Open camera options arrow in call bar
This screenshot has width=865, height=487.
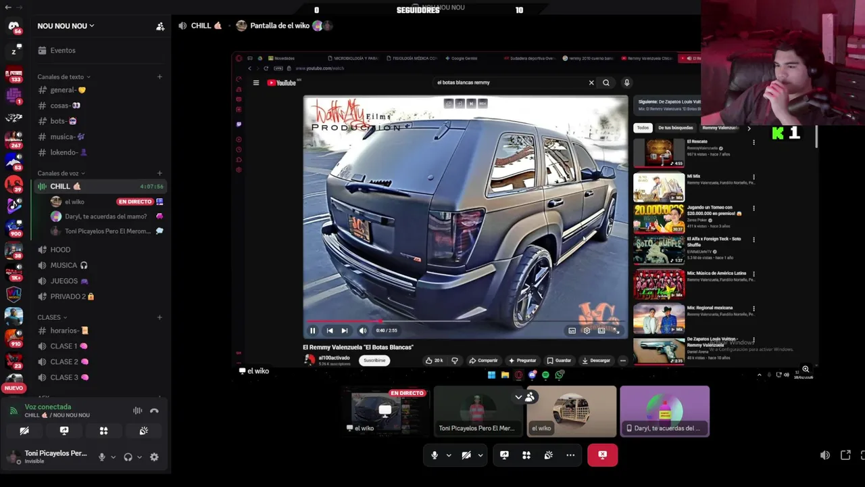pyautogui.click(x=480, y=455)
